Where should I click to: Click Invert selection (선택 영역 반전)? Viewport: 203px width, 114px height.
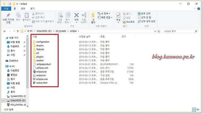pos(147,21)
